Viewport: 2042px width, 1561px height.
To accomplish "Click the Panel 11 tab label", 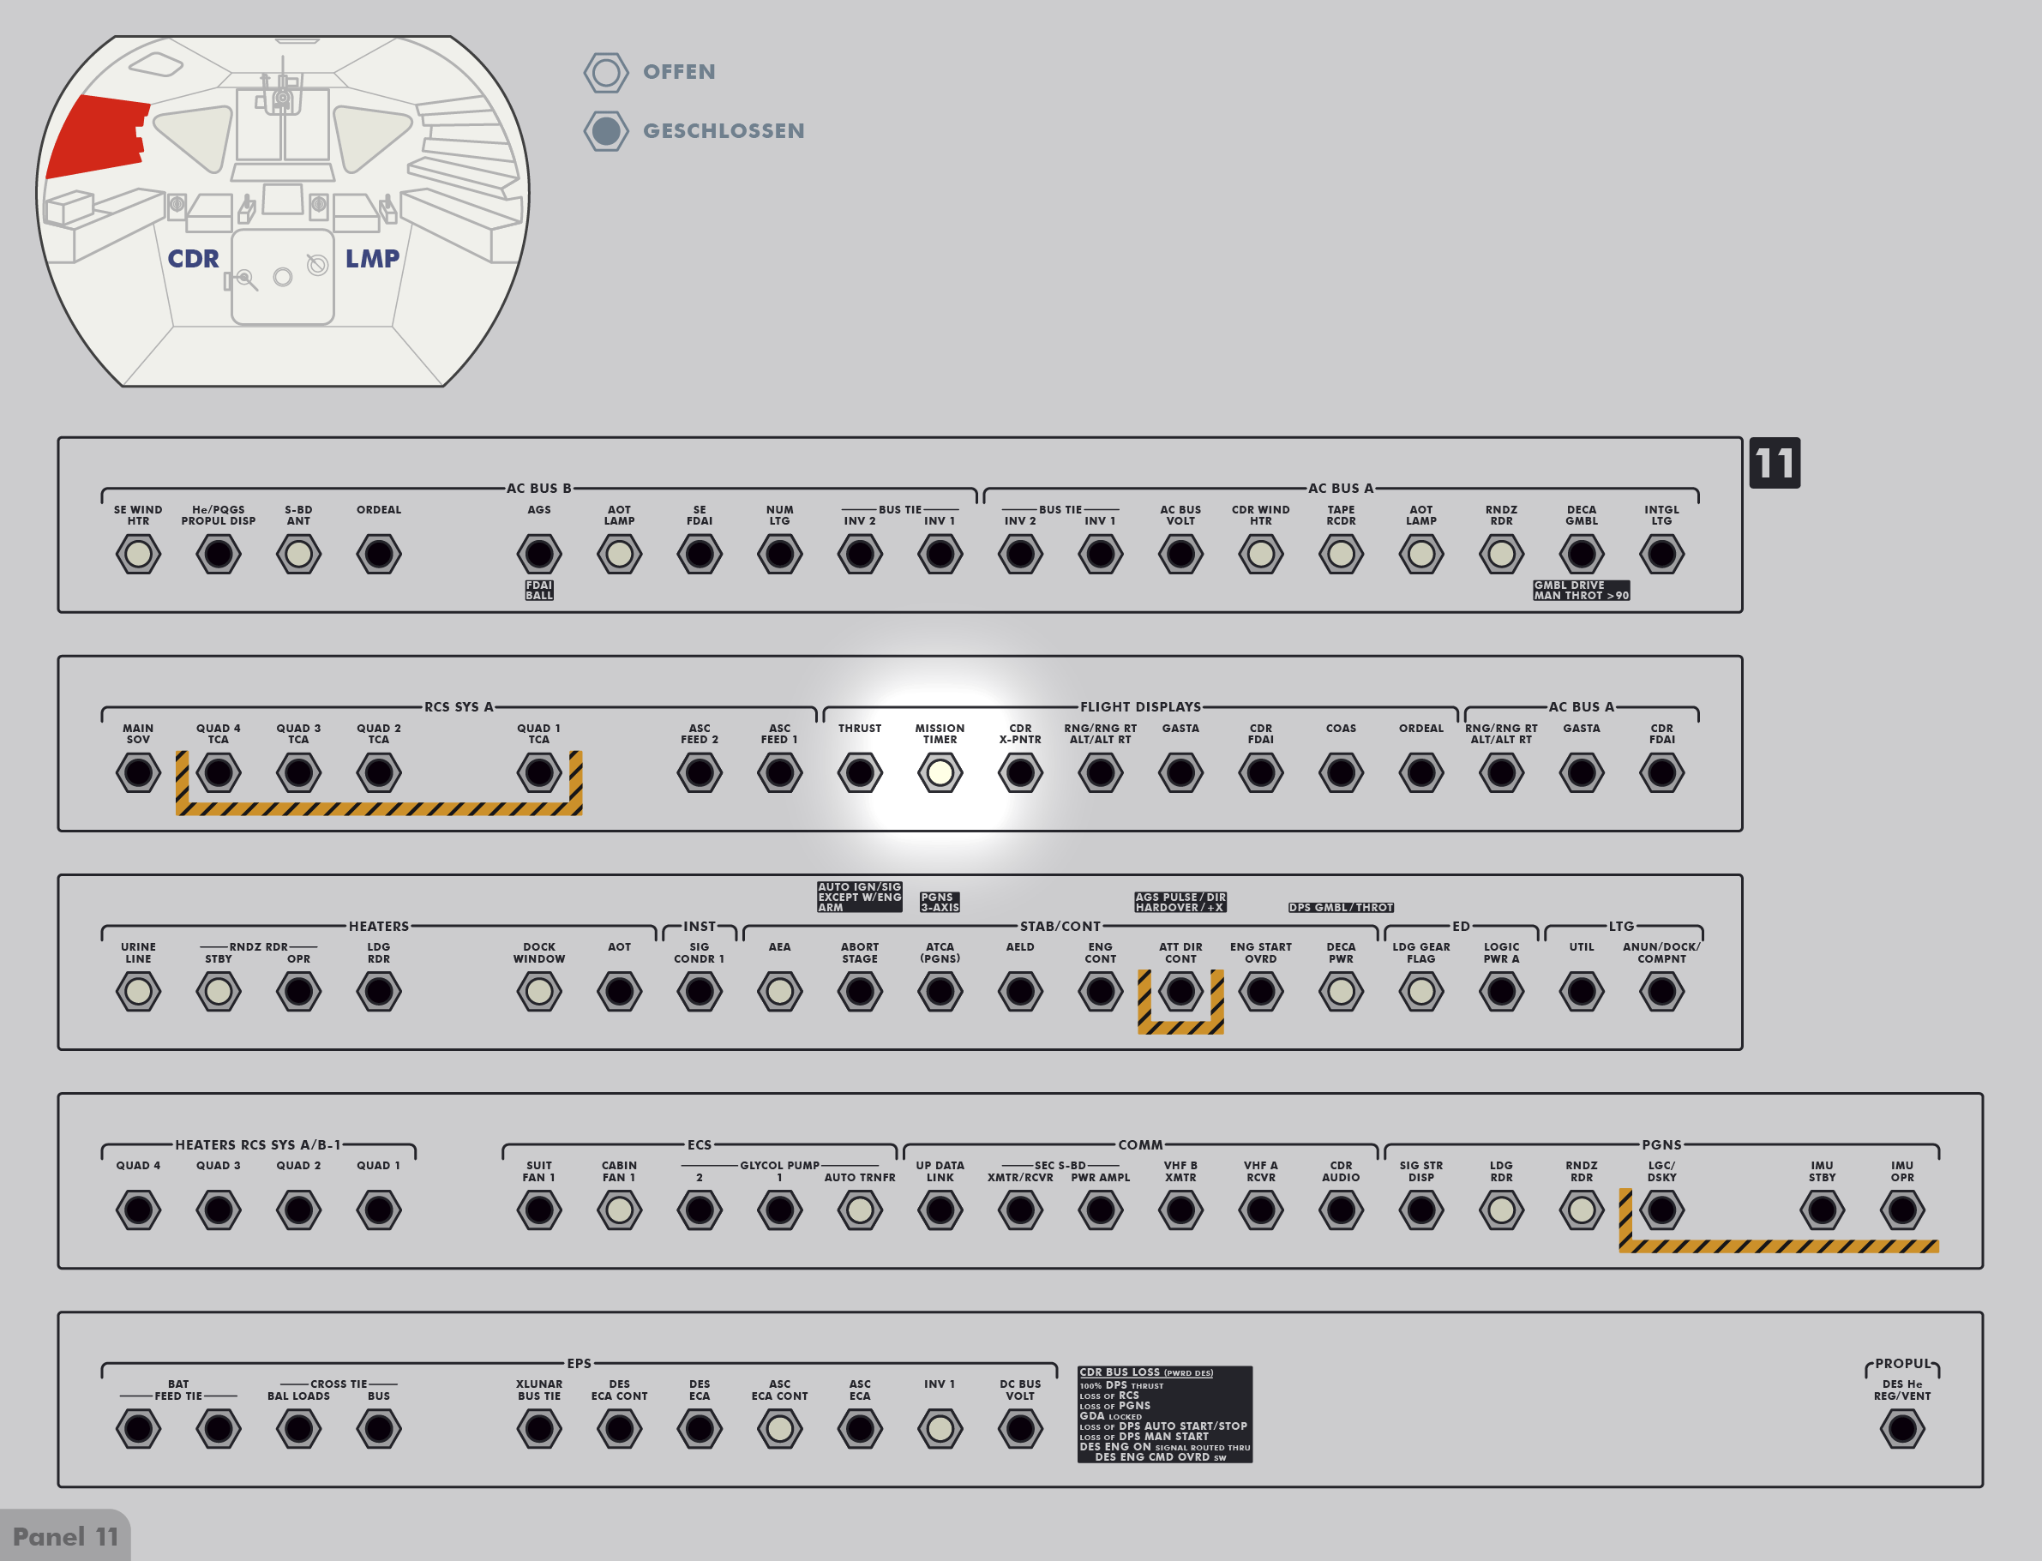I will 65,1537.
